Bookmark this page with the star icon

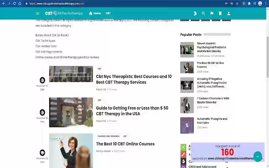click(237, 3)
